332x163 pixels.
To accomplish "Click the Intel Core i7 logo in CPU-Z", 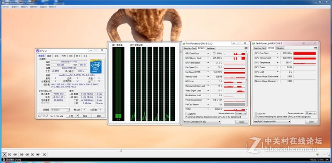I will point(96,66).
